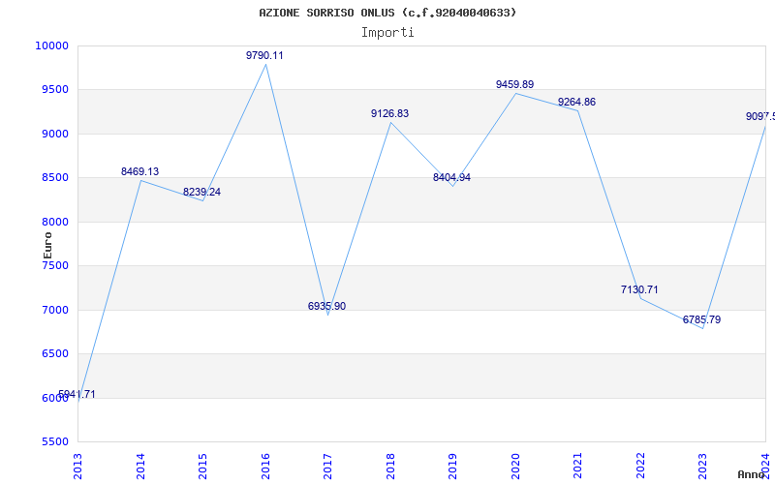Select the 6935.90 data label

coord(326,306)
